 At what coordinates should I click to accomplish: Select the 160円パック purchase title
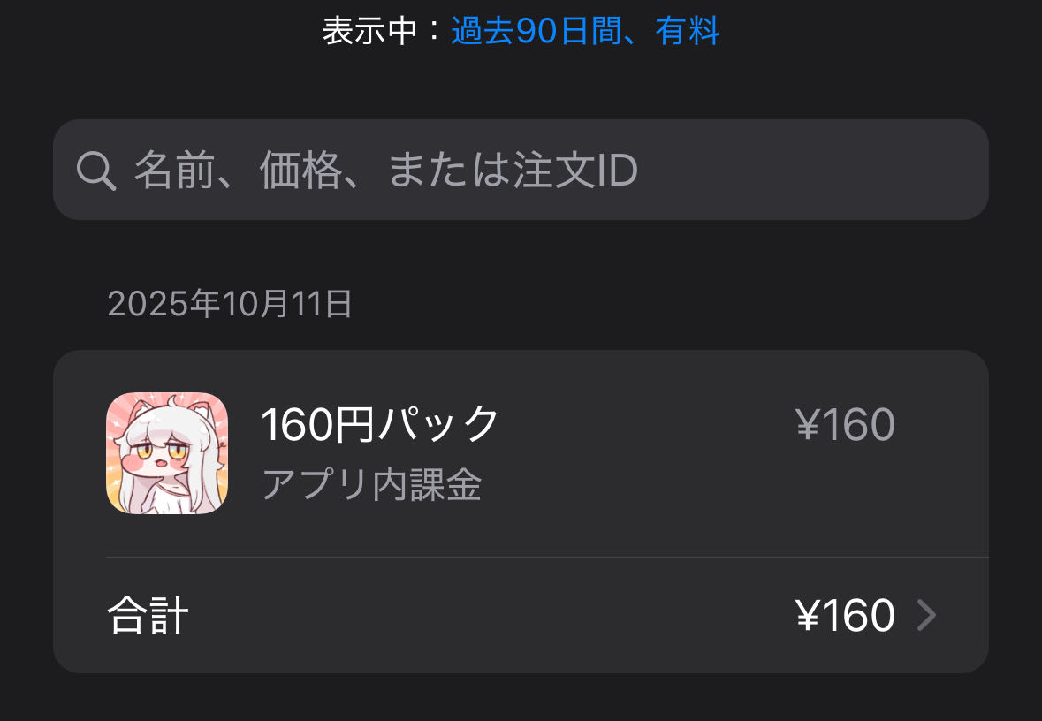[x=379, y=424]
